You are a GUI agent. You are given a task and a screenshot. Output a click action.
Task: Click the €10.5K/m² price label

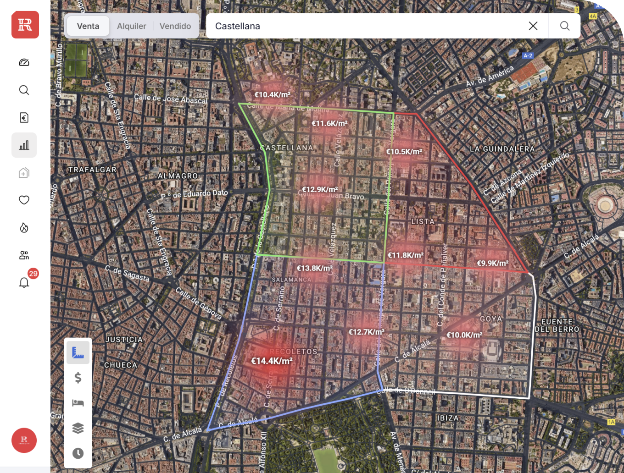coord(404,152)
